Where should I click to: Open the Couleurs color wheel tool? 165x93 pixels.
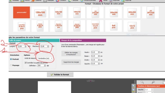(57, 1)
